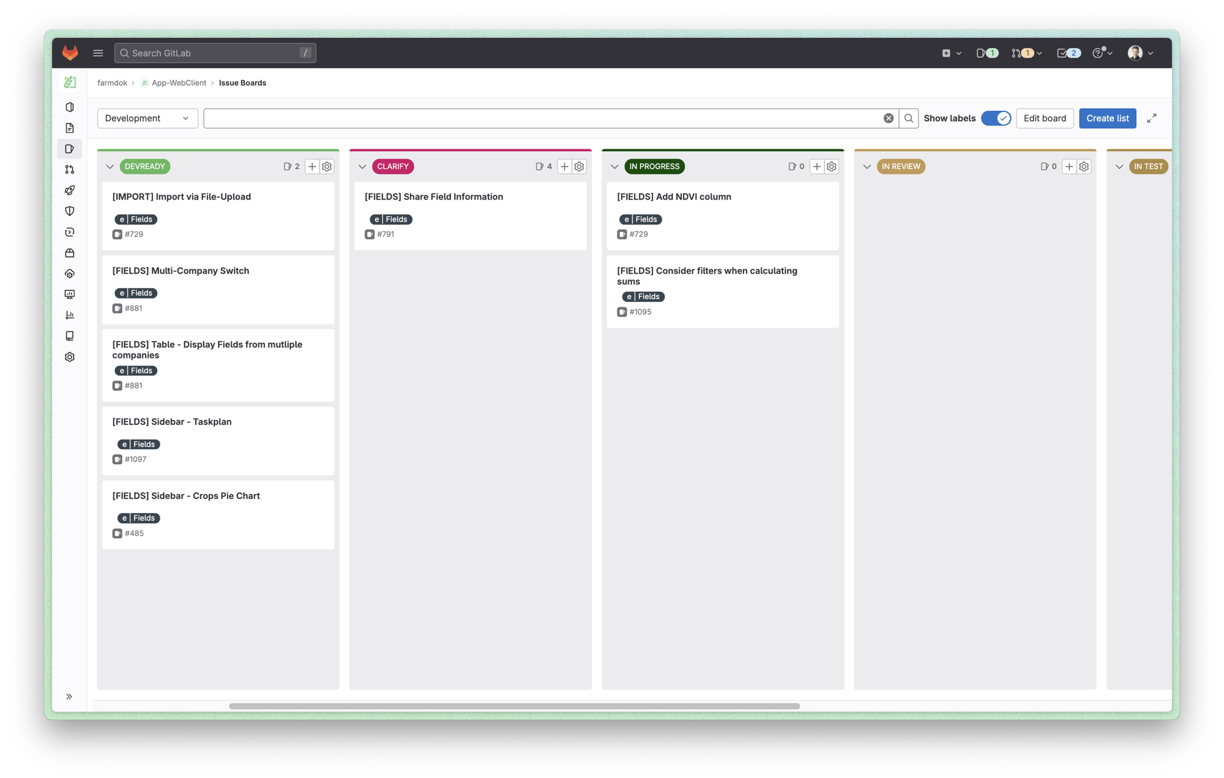Open the hamburger menu icon

(97, 53)
